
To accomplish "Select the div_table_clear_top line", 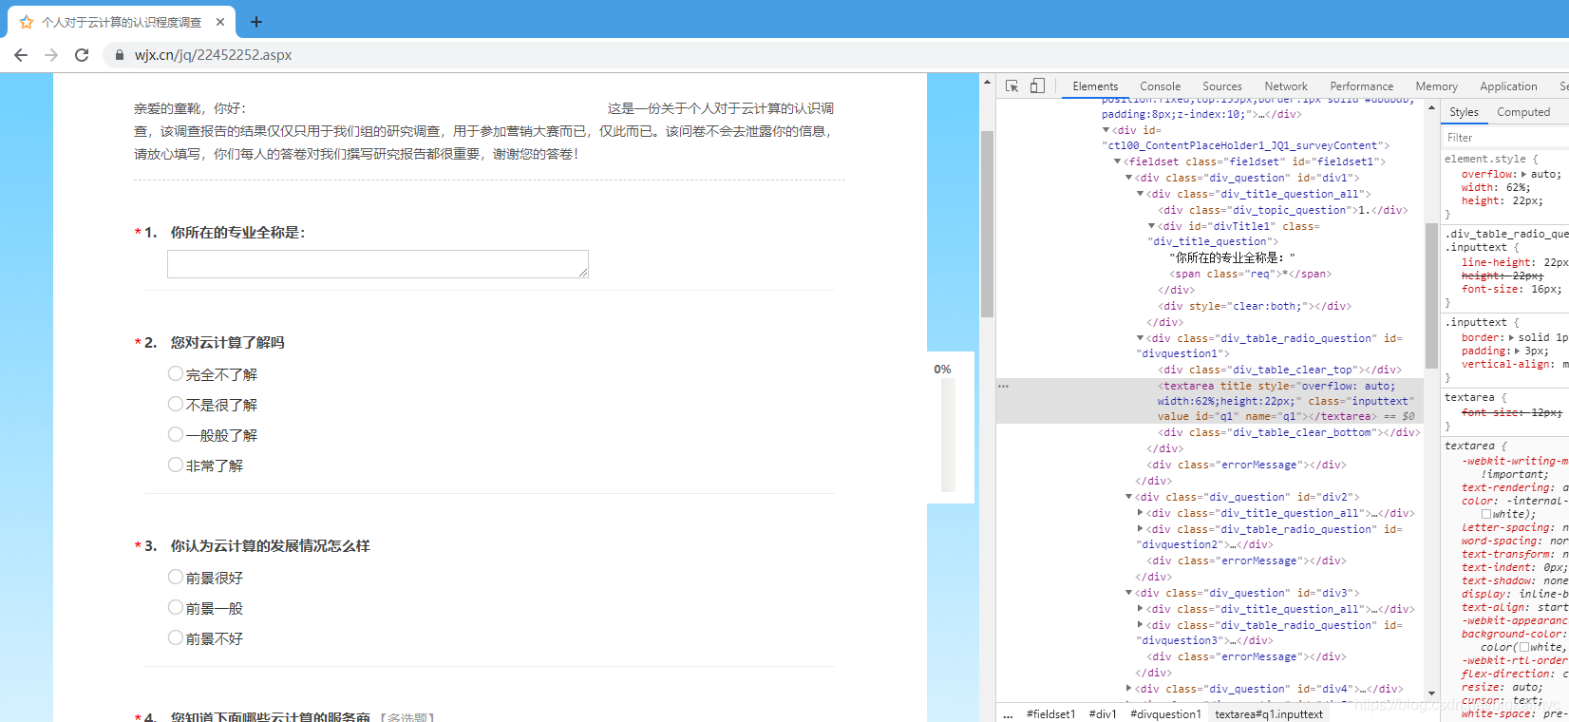I will 1280,370.
